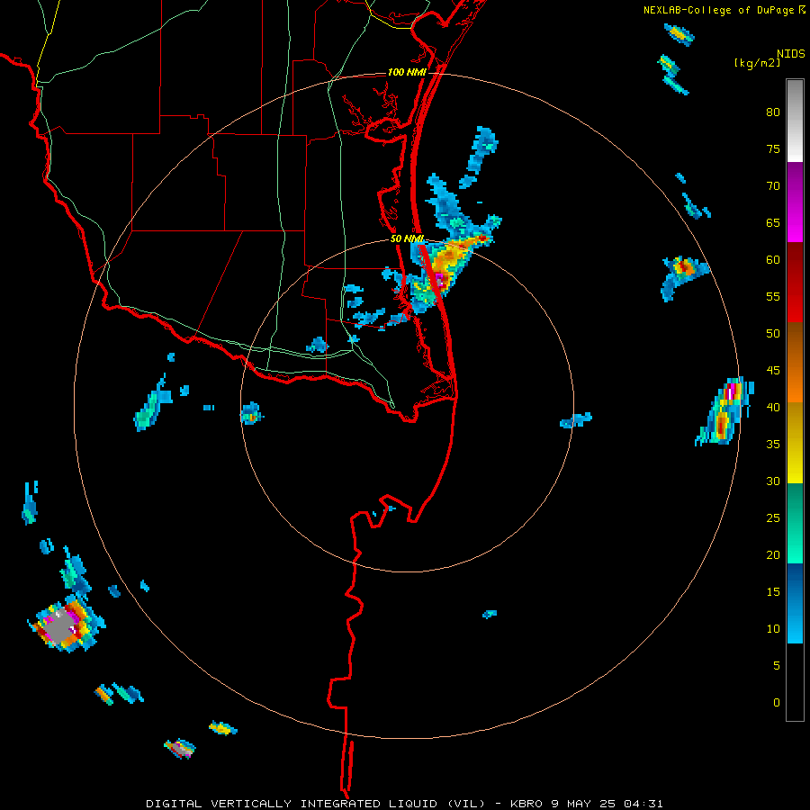
Task: Pick the brown-orange segment of the color bar
Action: pyautogui.click(x=795, y=362)
